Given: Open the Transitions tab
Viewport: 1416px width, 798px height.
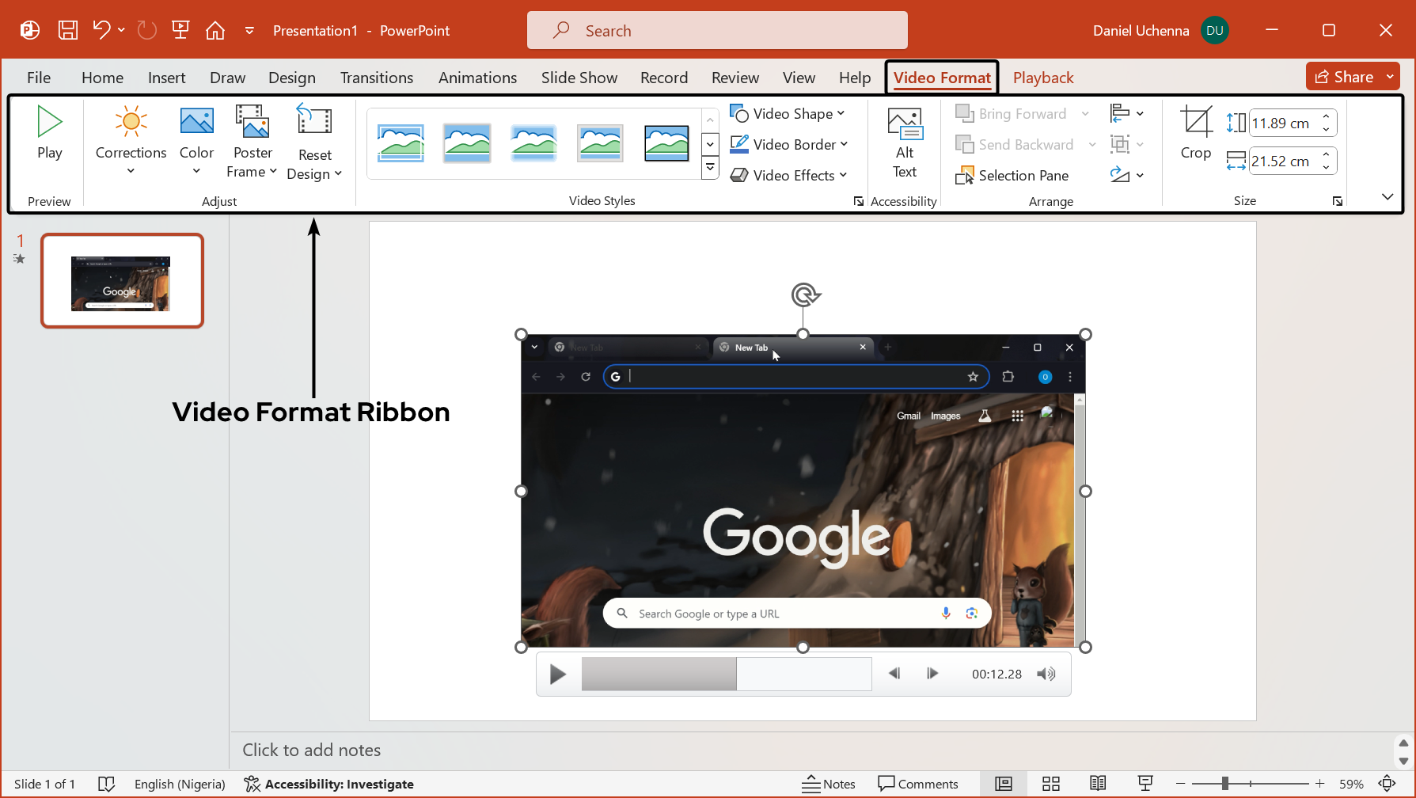Looking at the screenshot, I should click(x=377, y=78).
